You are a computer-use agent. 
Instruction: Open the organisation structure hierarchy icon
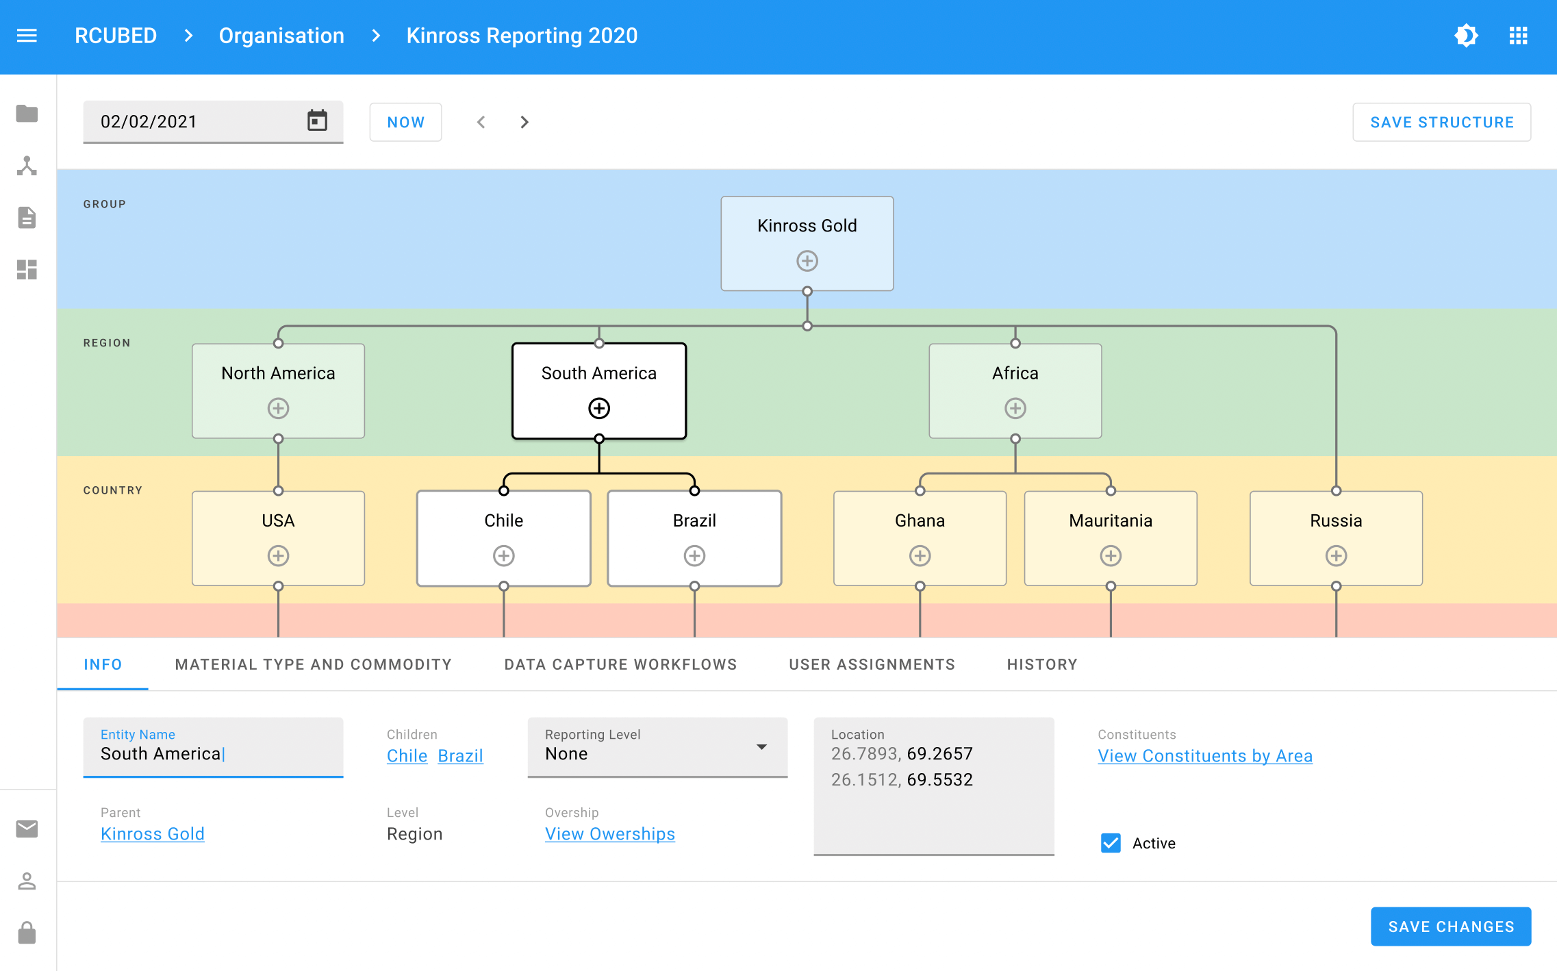tap(27, 166)
